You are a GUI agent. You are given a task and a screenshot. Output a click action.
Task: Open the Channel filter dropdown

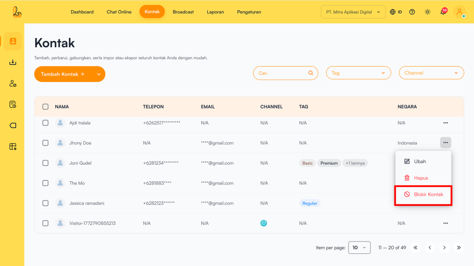(x=431, y=73)
